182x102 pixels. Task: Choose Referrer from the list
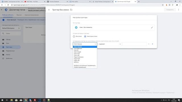[x=85, y=62]
